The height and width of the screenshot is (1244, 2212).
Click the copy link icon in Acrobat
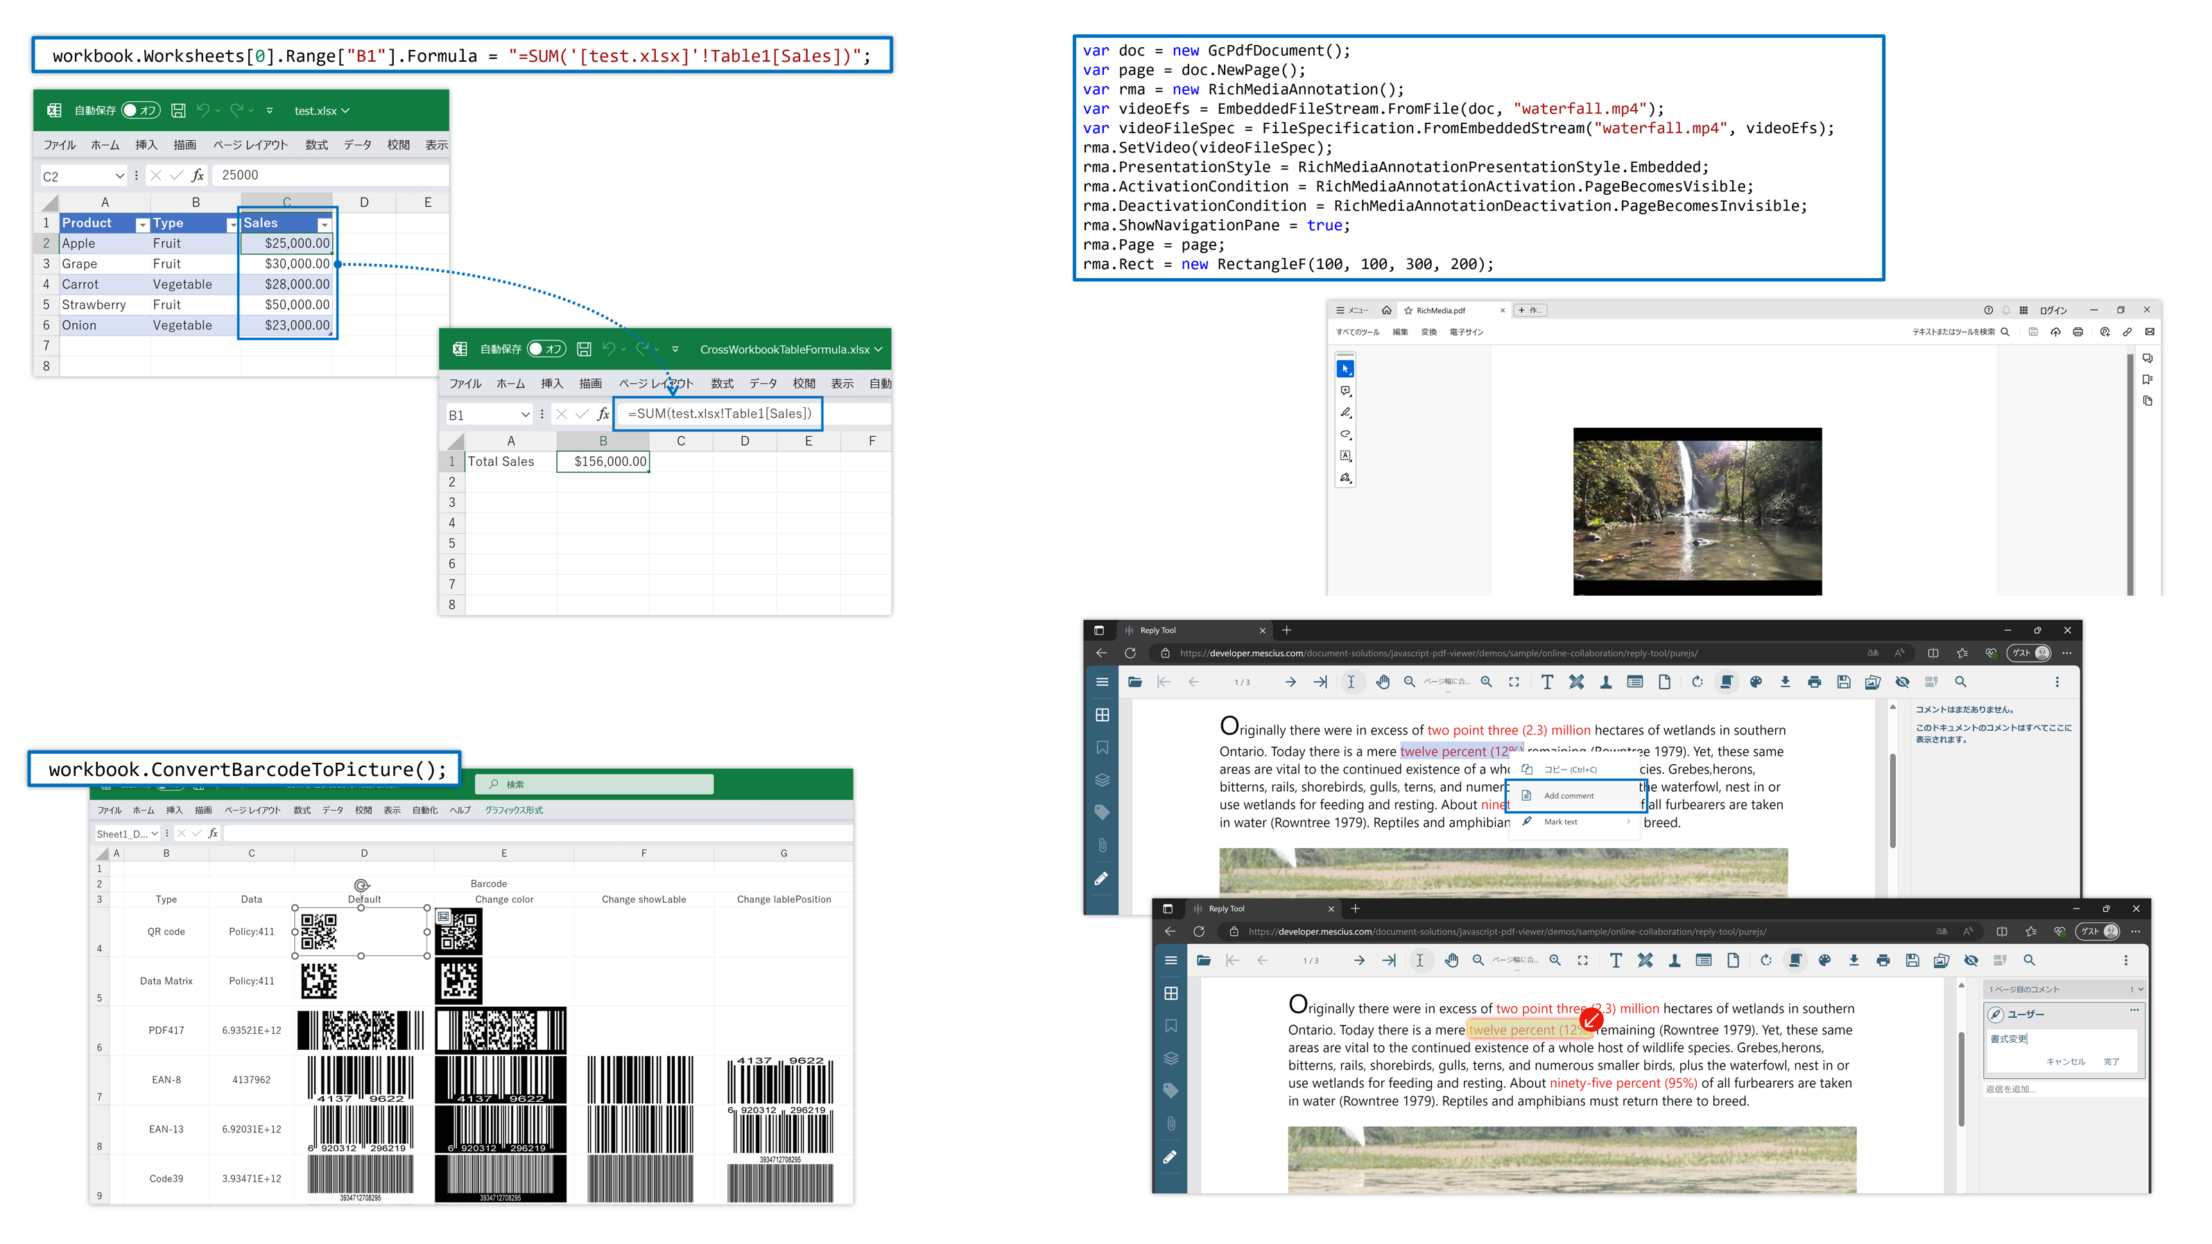(2127, 332)
